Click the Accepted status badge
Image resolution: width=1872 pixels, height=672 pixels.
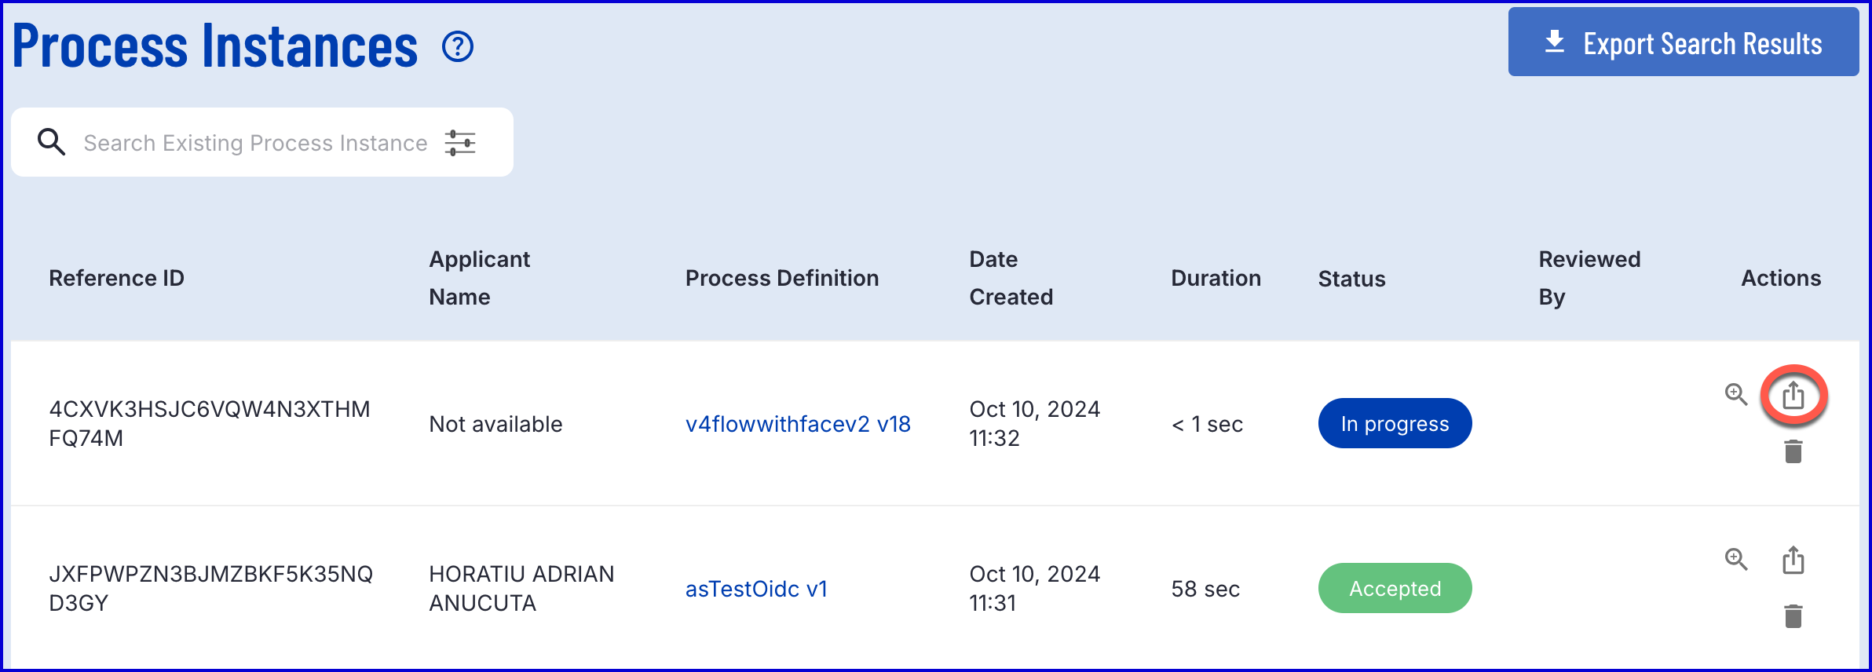coord(1395,589)
